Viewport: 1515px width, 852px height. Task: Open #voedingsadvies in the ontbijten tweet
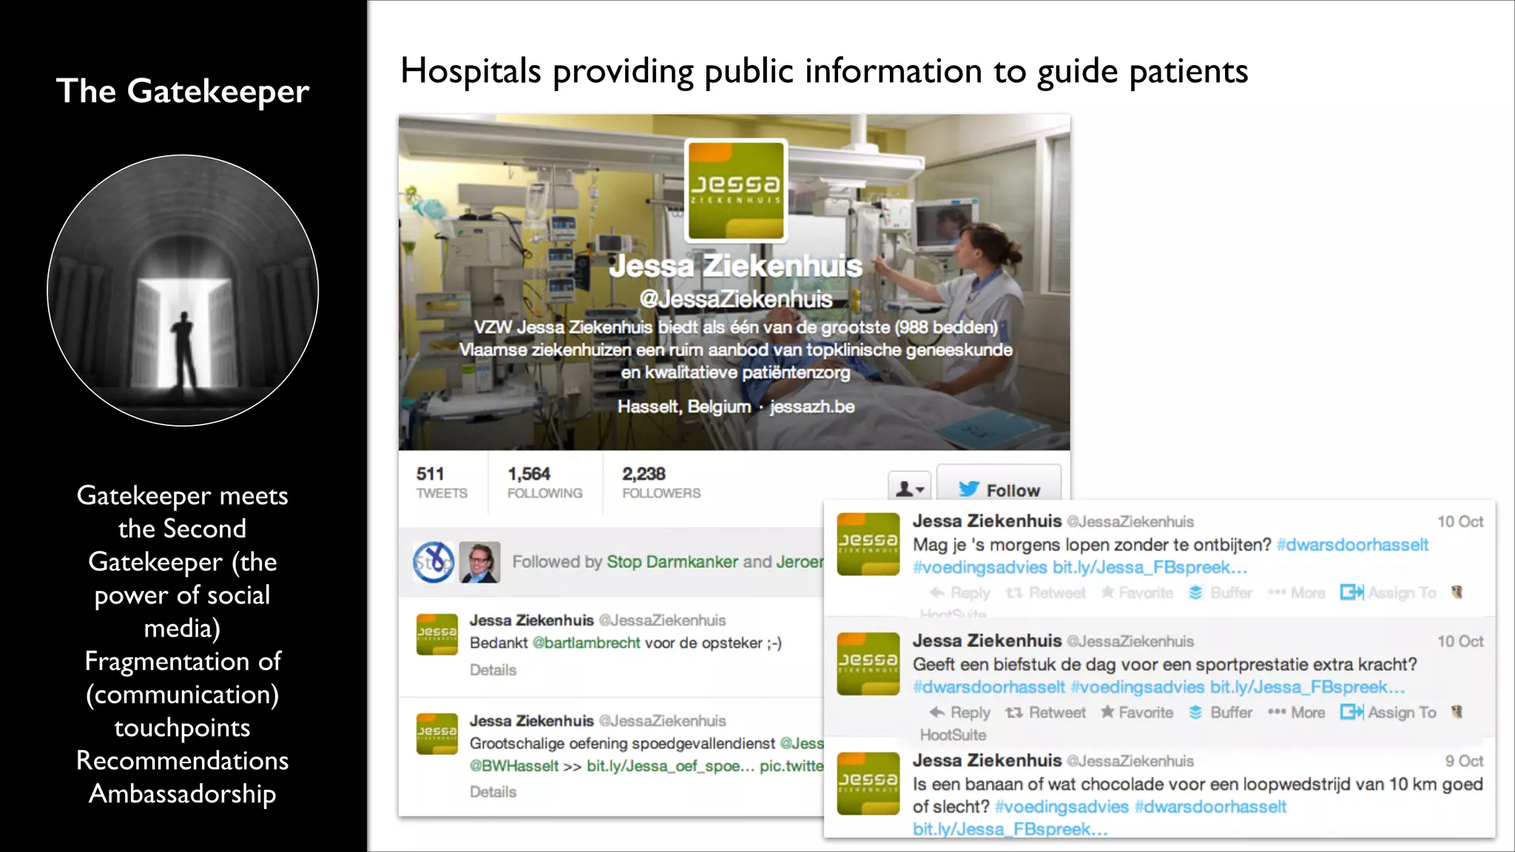979,568
